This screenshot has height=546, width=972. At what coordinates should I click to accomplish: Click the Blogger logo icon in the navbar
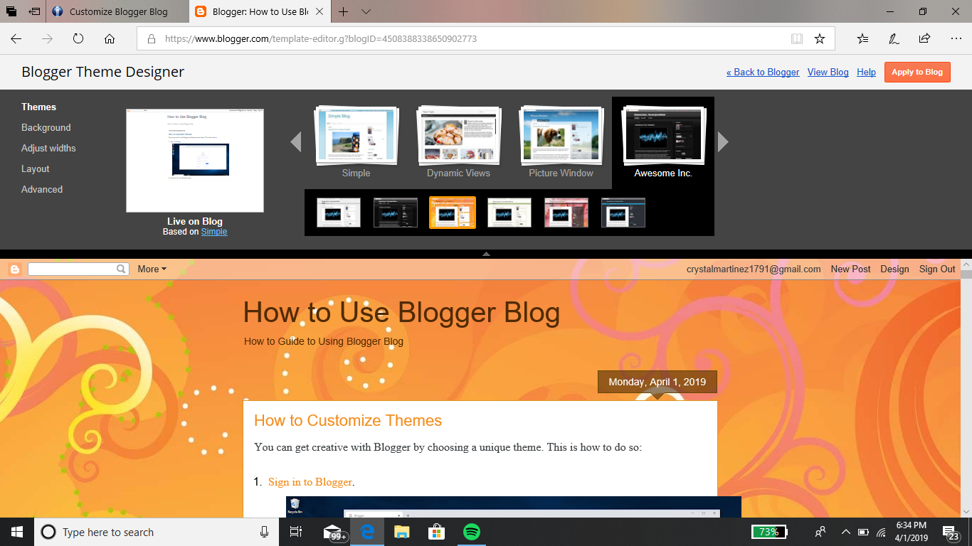click(x=14, y=269)
